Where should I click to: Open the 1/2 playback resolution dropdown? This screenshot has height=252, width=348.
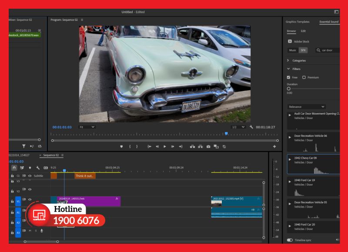point(238,127)
